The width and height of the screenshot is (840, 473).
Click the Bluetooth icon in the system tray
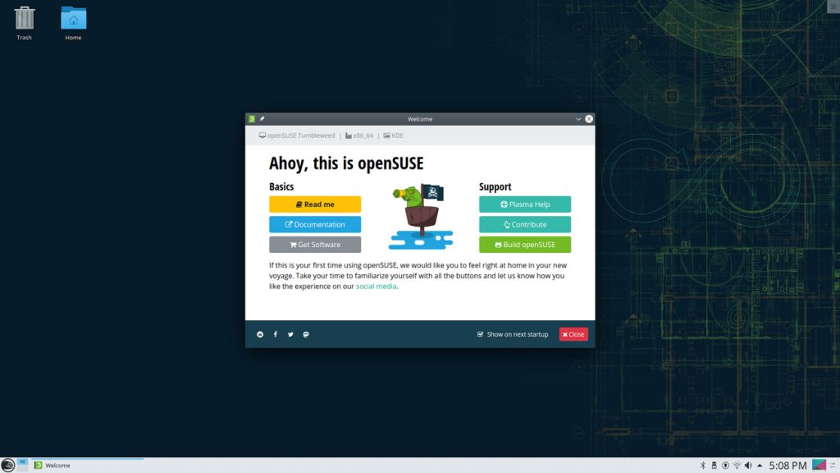[x=703, y=465]
